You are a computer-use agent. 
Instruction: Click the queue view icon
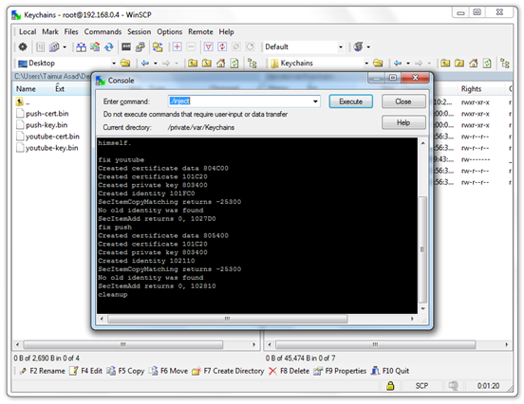click(54, 46)
